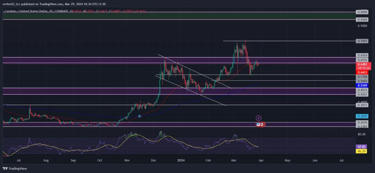Click the Jun time axis label
The width and height of the screenshot is (375, 173).
pos(315,160)
